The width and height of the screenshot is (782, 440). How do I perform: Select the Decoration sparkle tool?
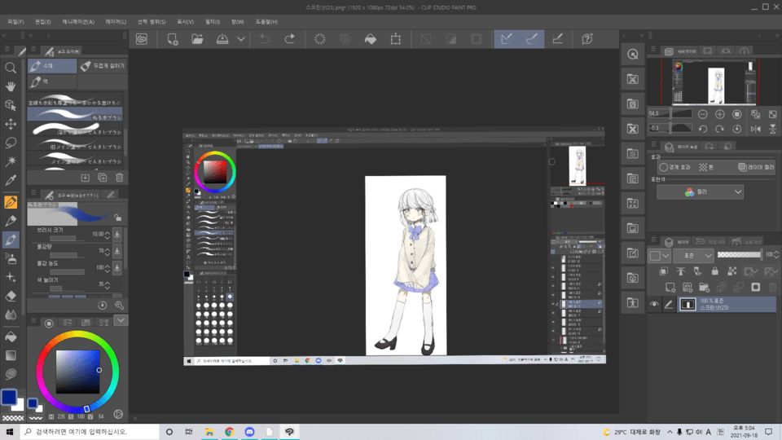(11, 277)
